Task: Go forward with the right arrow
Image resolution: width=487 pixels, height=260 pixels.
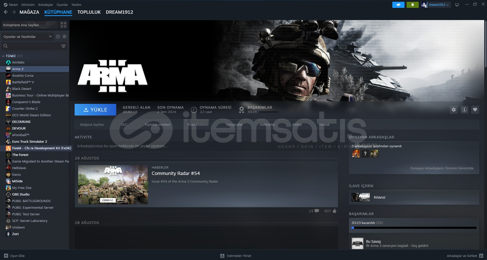Action: click(14, 12)
